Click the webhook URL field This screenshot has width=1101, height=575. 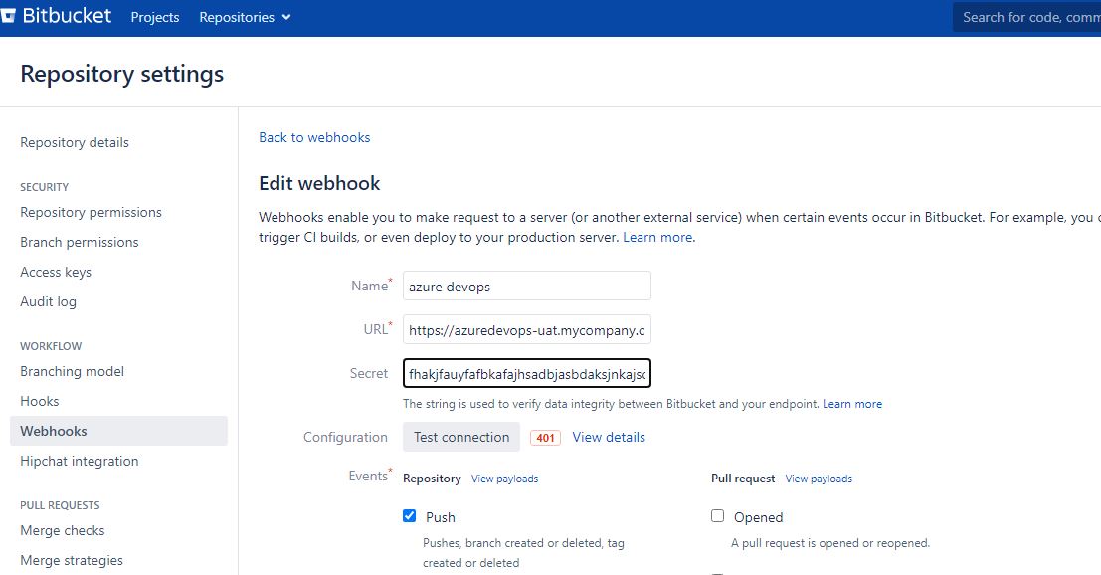coord(526,329)
